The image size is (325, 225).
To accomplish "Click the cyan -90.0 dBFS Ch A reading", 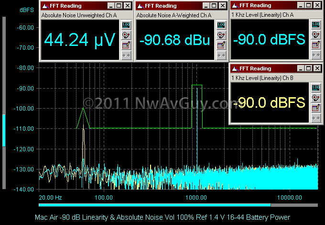I will 270,39.
